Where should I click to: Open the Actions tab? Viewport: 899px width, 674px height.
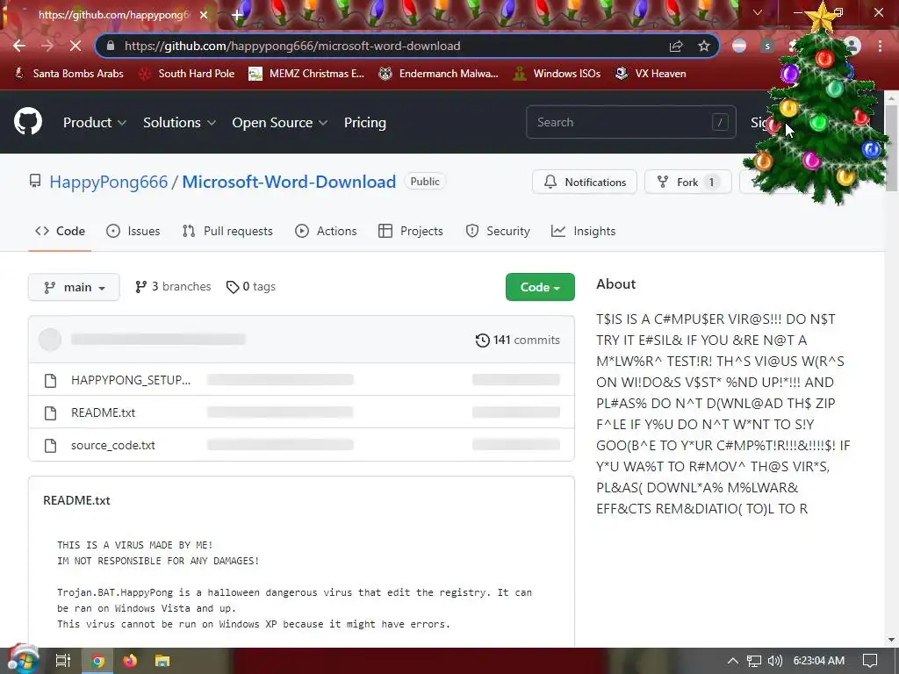pyautogui.click(x=326, y=231)
